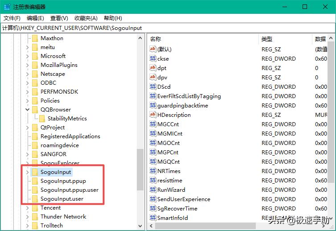
Task: Expand the SANGFOR key
Action: tap(28, 154)
